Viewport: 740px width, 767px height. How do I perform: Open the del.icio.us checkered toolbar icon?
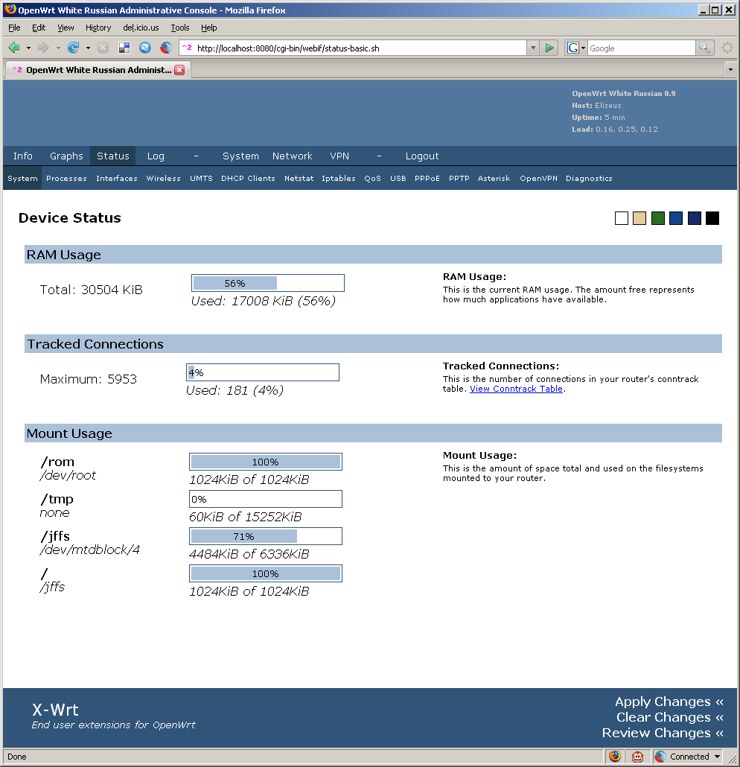pyautogui.click(x=124, y=48)
